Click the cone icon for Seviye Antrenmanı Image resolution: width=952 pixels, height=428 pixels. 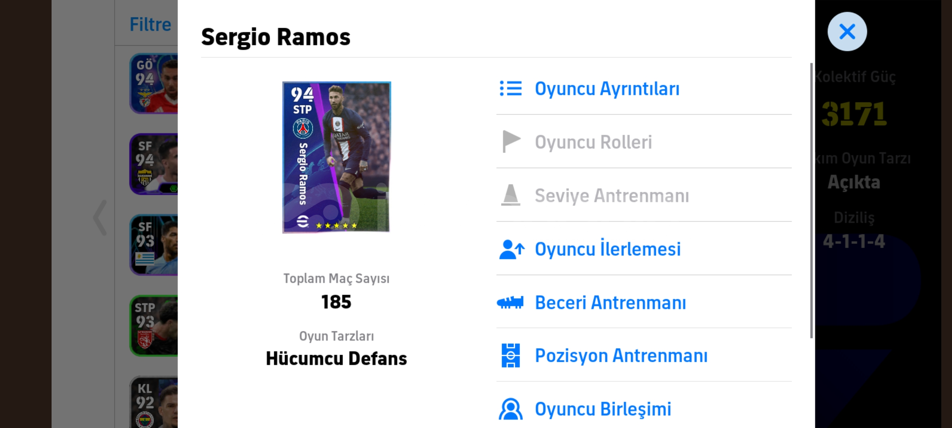coord(511,195)
